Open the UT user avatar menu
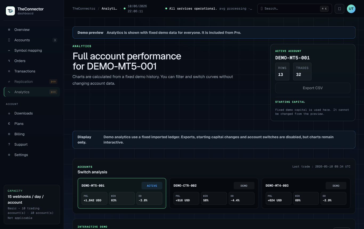Screen dimensions: 364x229 (x=351, y=9)
